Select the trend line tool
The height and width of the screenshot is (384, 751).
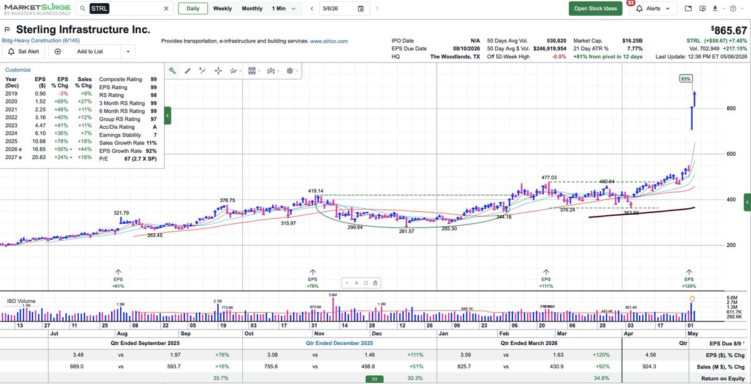click(203, 71)
